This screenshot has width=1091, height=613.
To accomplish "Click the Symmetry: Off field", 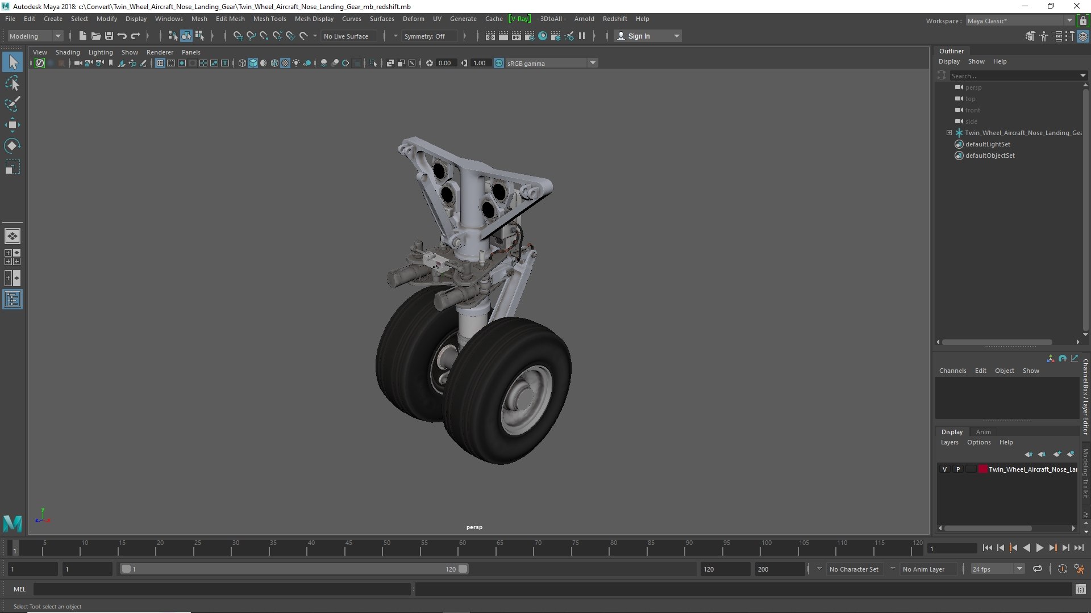I will tap(429, 36).
